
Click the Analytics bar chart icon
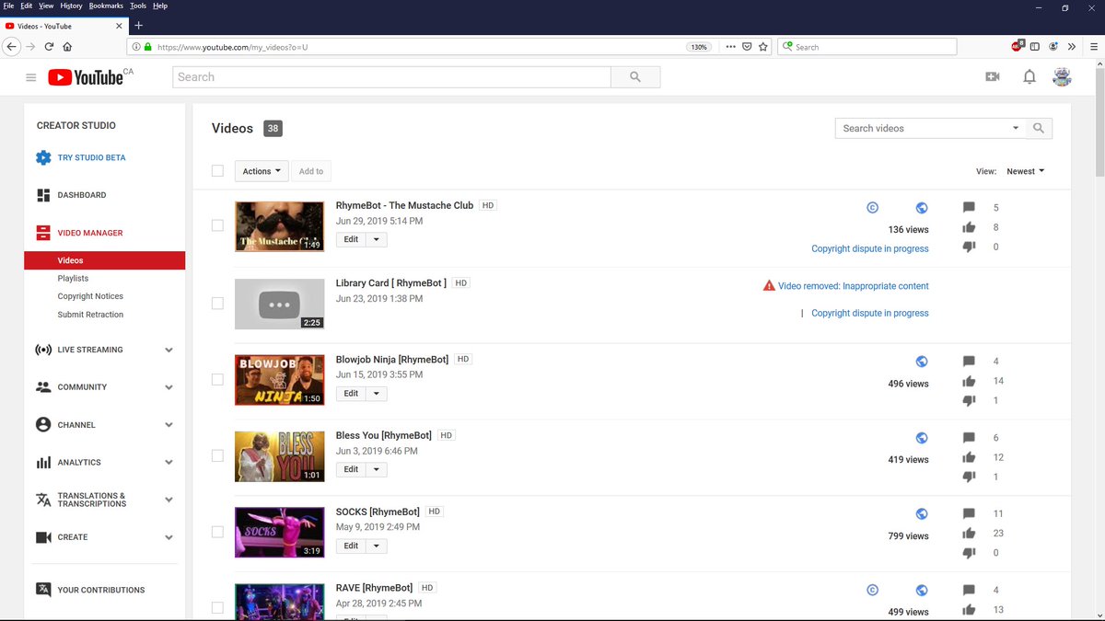(43, 463)
